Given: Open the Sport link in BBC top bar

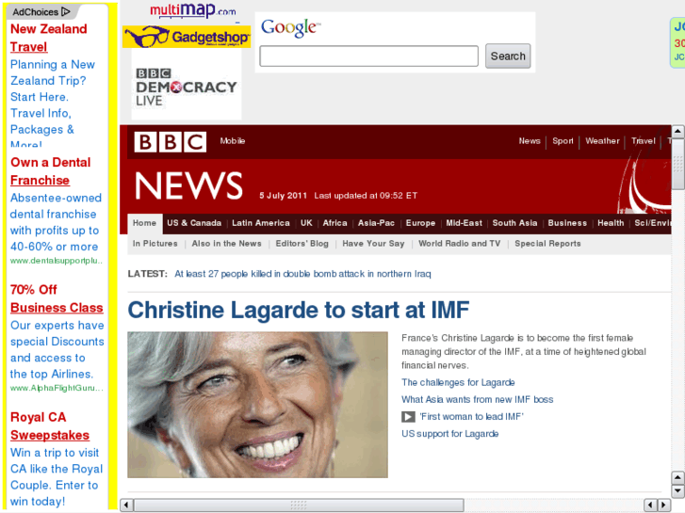Looking at the screenshot, I should tap(563, 141).
